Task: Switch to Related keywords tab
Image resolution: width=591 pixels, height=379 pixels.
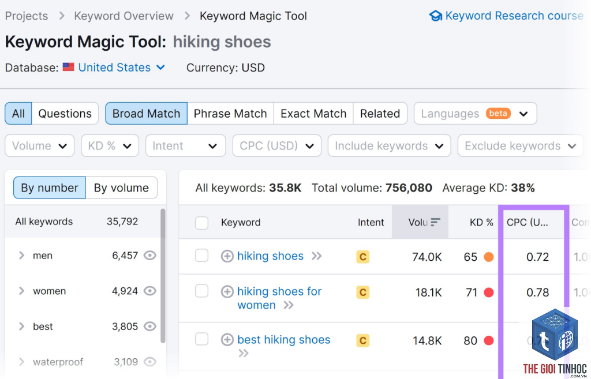Action: click(x=380, y=114)
